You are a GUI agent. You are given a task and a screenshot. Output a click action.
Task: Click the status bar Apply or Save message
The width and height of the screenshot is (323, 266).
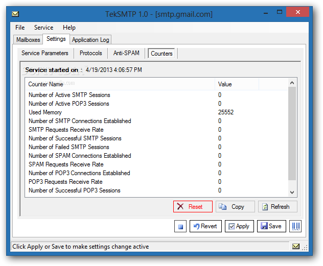81,247
